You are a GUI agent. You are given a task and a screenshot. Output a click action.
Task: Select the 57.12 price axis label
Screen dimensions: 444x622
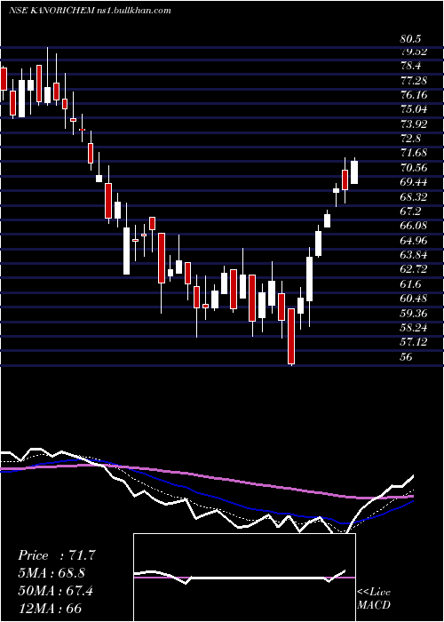click(x=414, y=342)
